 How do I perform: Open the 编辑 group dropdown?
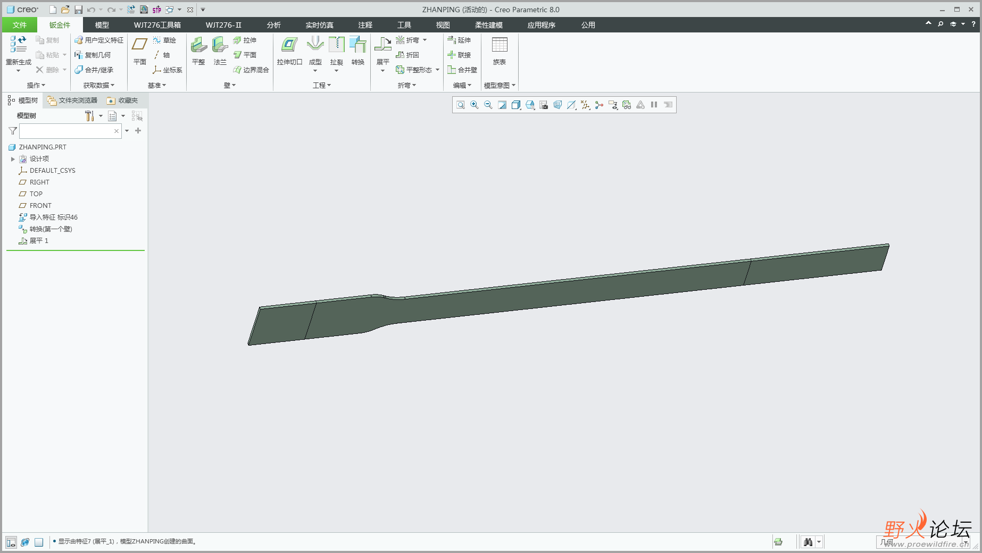click(462, 85)
